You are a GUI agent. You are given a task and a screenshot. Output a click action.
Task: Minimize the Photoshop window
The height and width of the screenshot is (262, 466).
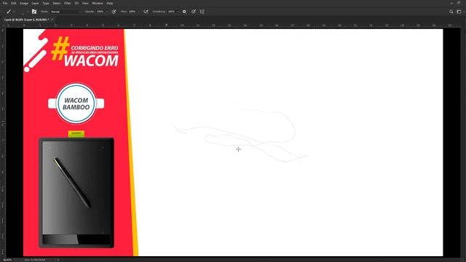451,3
